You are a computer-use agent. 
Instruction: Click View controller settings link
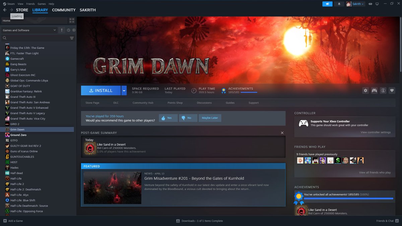[x=376, y=132]
